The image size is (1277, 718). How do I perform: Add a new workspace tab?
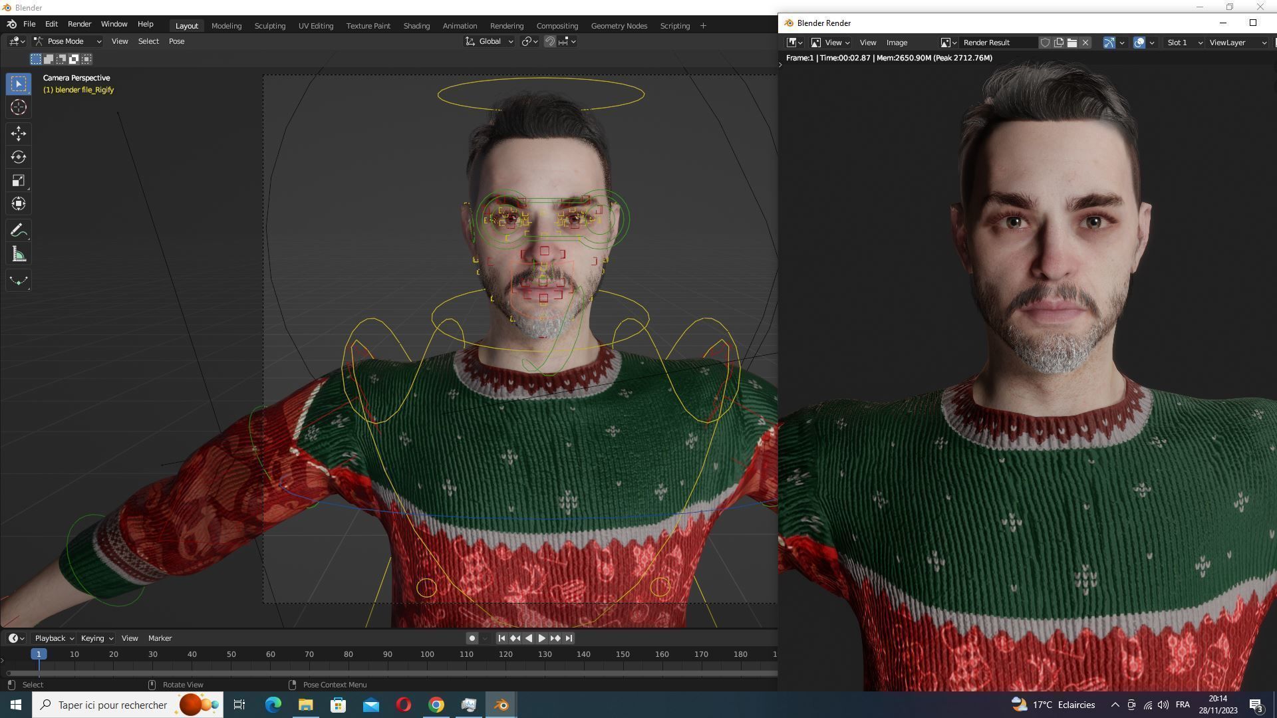703,26
